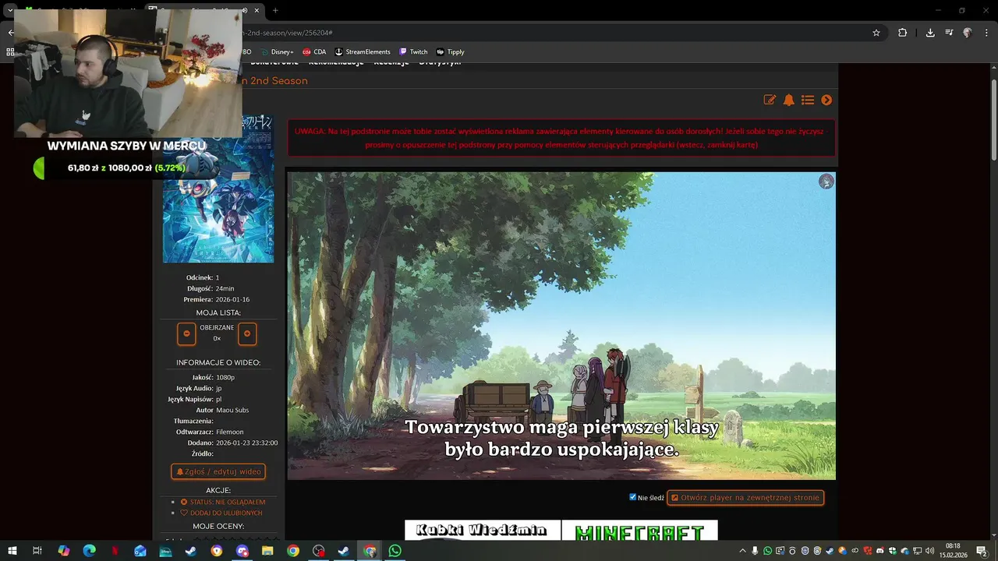Image resolution: width=998 pixels, height=561 pixels.
Task: Open File Explorer from the taskbar
Action: click(x=267, y=551)
